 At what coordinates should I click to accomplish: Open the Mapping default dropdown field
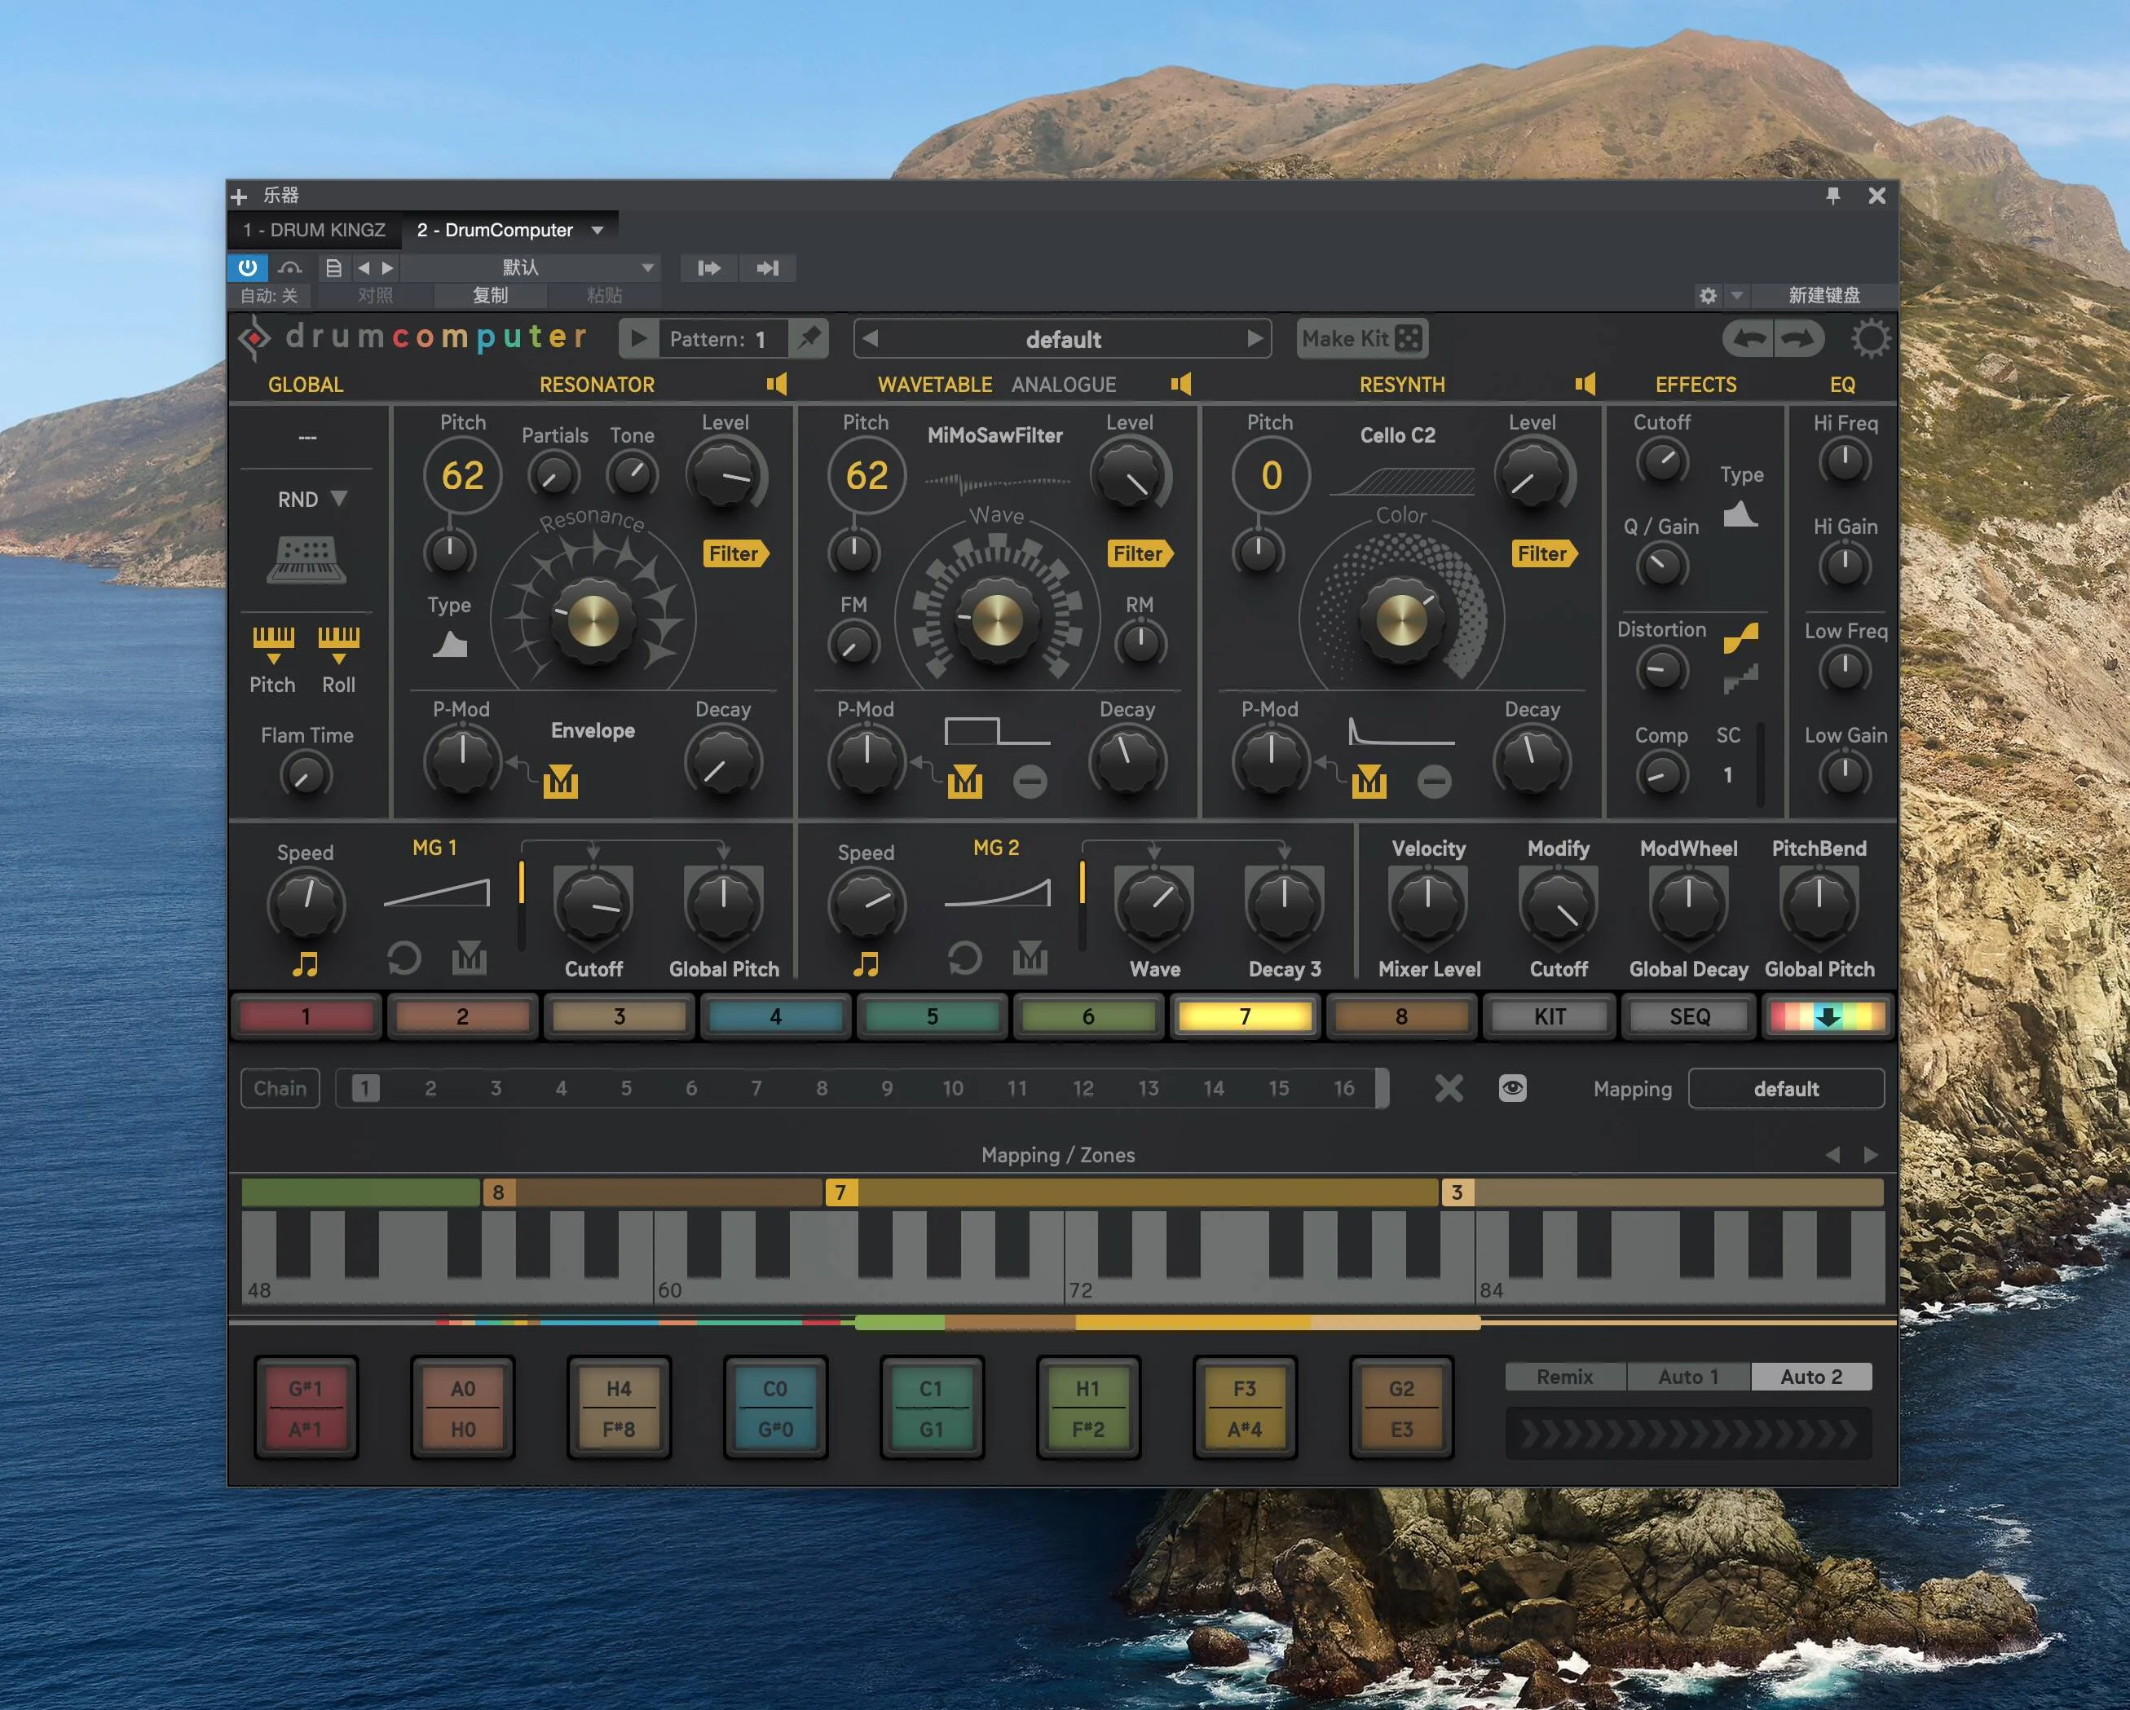[x=1785, y=1089]
